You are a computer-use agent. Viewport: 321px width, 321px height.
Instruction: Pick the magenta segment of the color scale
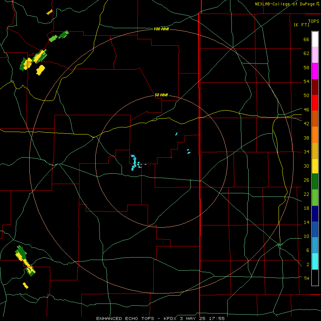coord(315,71)
